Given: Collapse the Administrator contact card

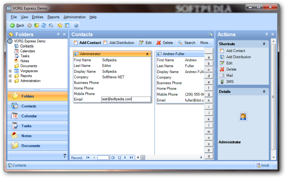Looking at the screenshot, I should [x=147, y=54].
